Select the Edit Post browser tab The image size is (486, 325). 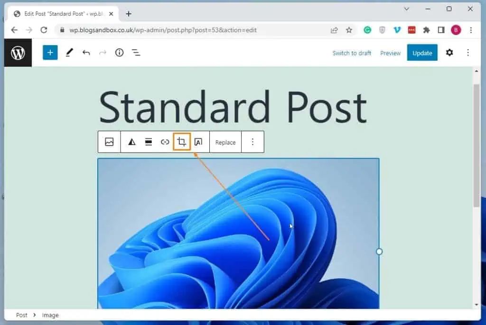(64, 14)
